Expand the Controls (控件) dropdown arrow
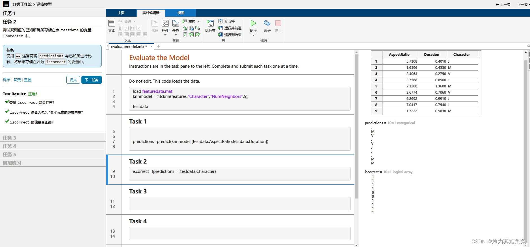This screenshot has width=530, height=247. 165,35
